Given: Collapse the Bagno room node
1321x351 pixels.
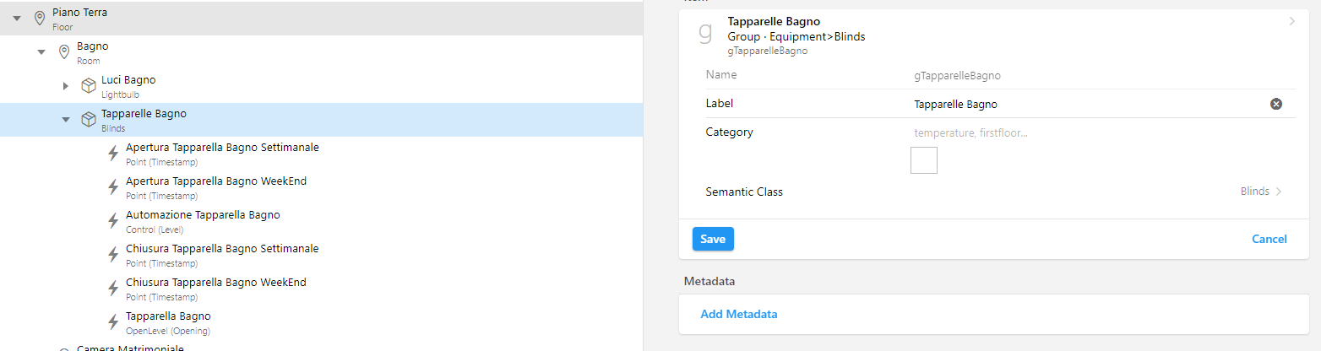Looking at the screenshot, I should tap(41, 52).
